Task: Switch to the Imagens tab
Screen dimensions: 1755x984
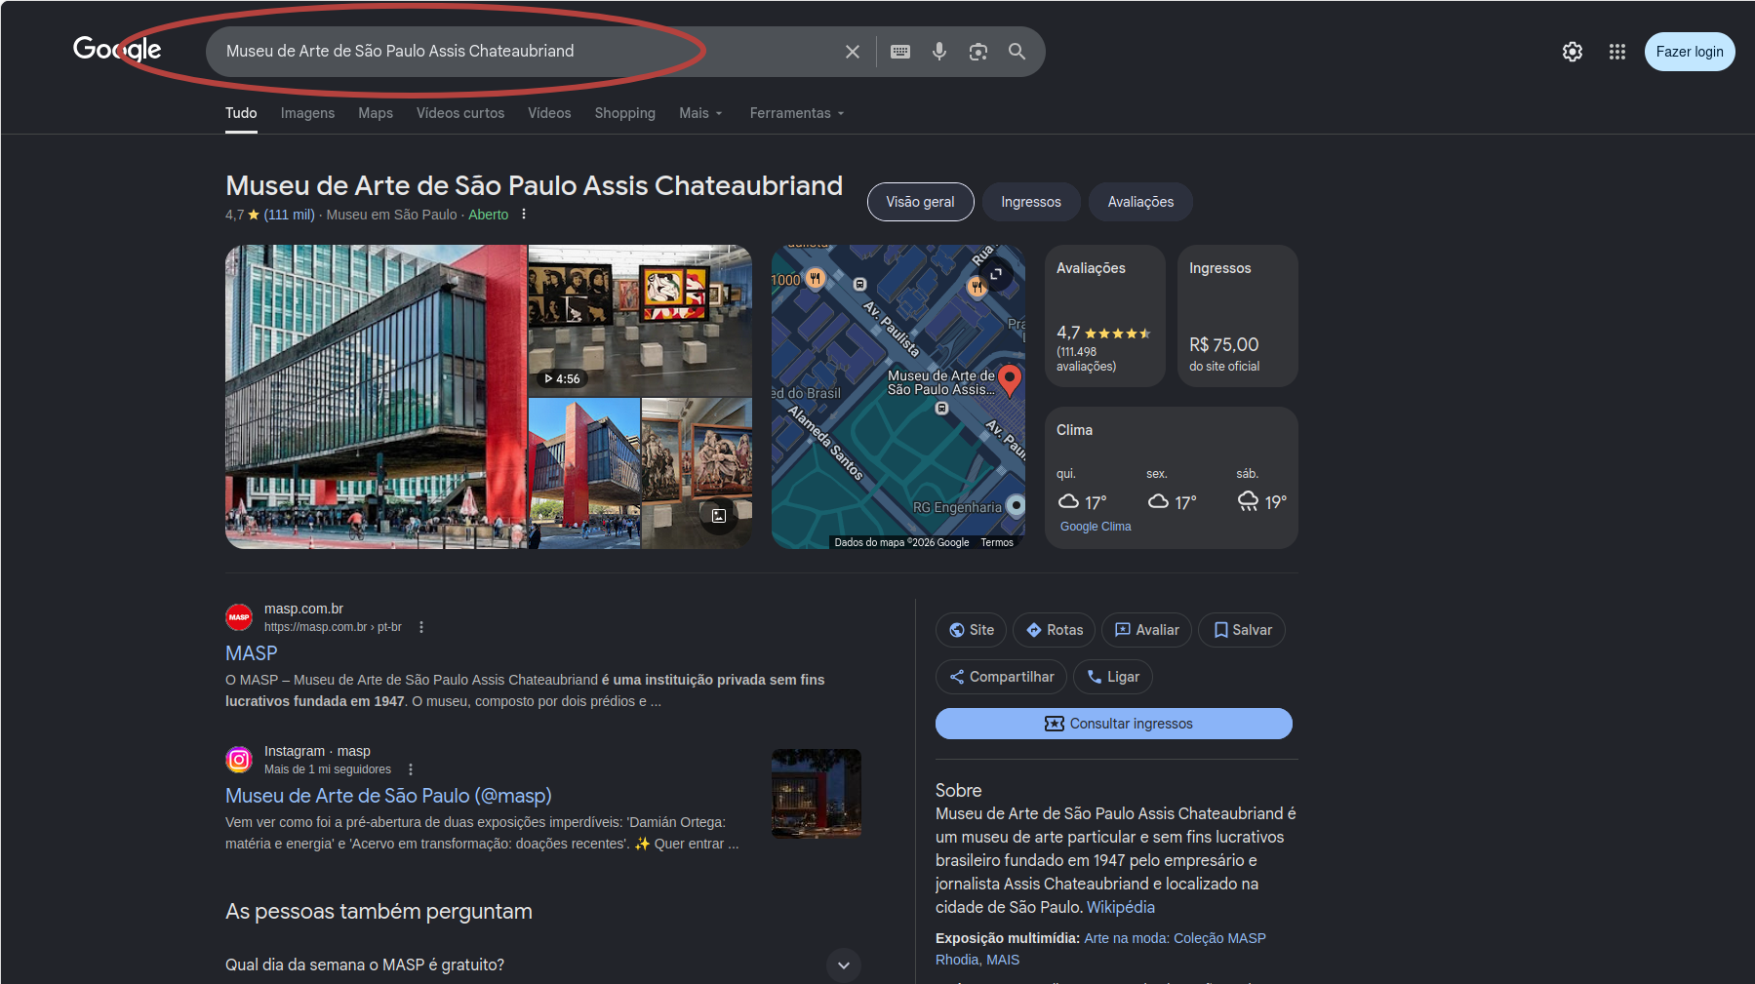Action: click(x=307, y=113)
